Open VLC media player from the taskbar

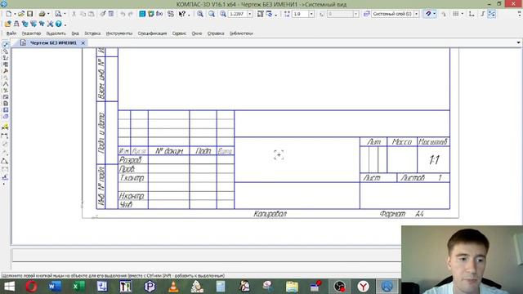tap(173, 287)
